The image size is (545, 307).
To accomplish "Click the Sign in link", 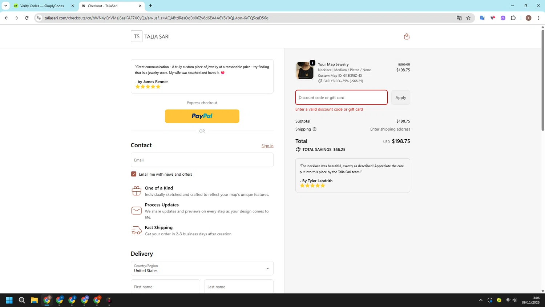I will coord(267,146).
